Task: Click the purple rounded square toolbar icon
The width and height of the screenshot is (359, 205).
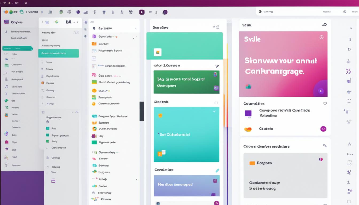Action: tap(142, 12)
